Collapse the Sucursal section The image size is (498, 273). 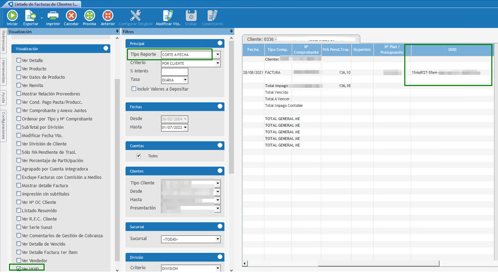point(220,226)
